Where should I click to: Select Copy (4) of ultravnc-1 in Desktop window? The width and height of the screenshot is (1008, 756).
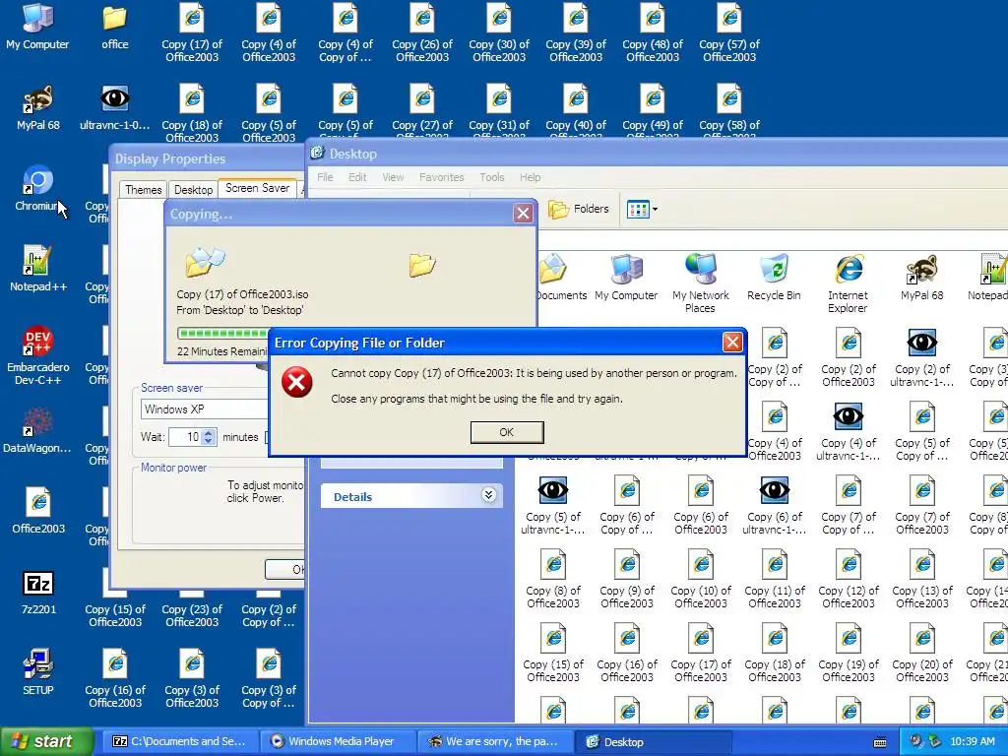(848, 431)
